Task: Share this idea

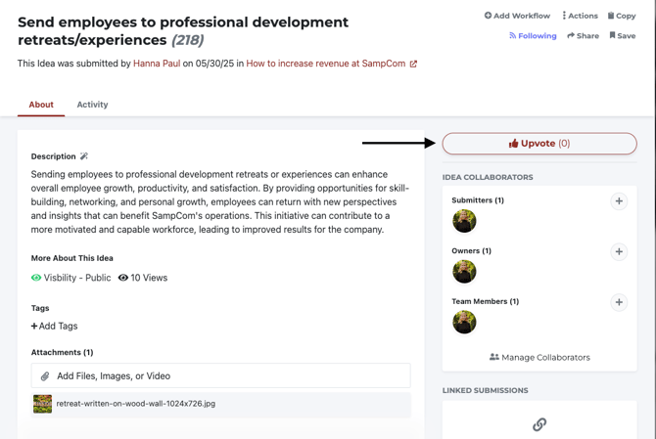Action: (x=583, y=35)
